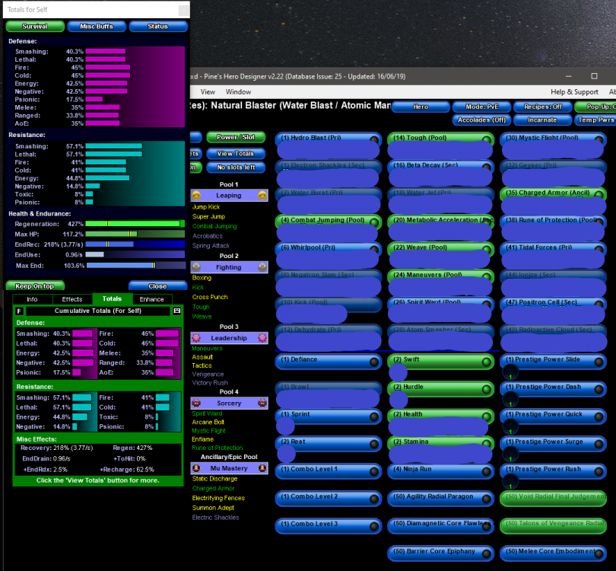Click the Prestige Power Slide enhancement slot
Screen dimensions: 616x571
pos(510,372)
